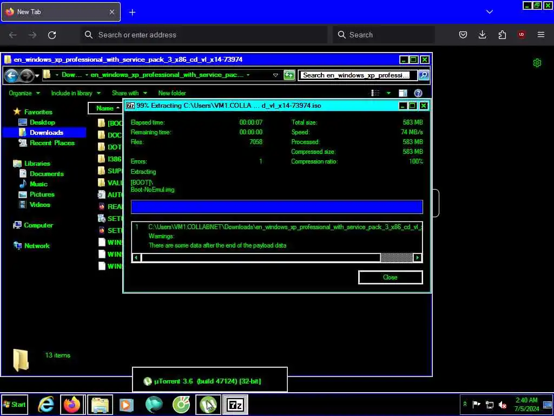Image resolution: width=554 pixels, height=416 pixels.
Task: Open the Organize menu
Action: (x=24, y=93)
